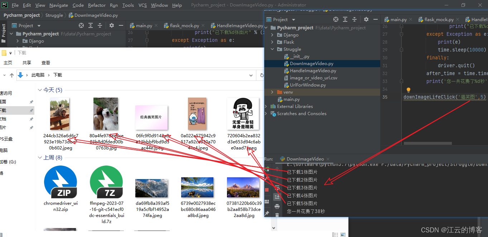Go up one folder in File Explorer
Screen dimensions: 488x237
point(12,75)
